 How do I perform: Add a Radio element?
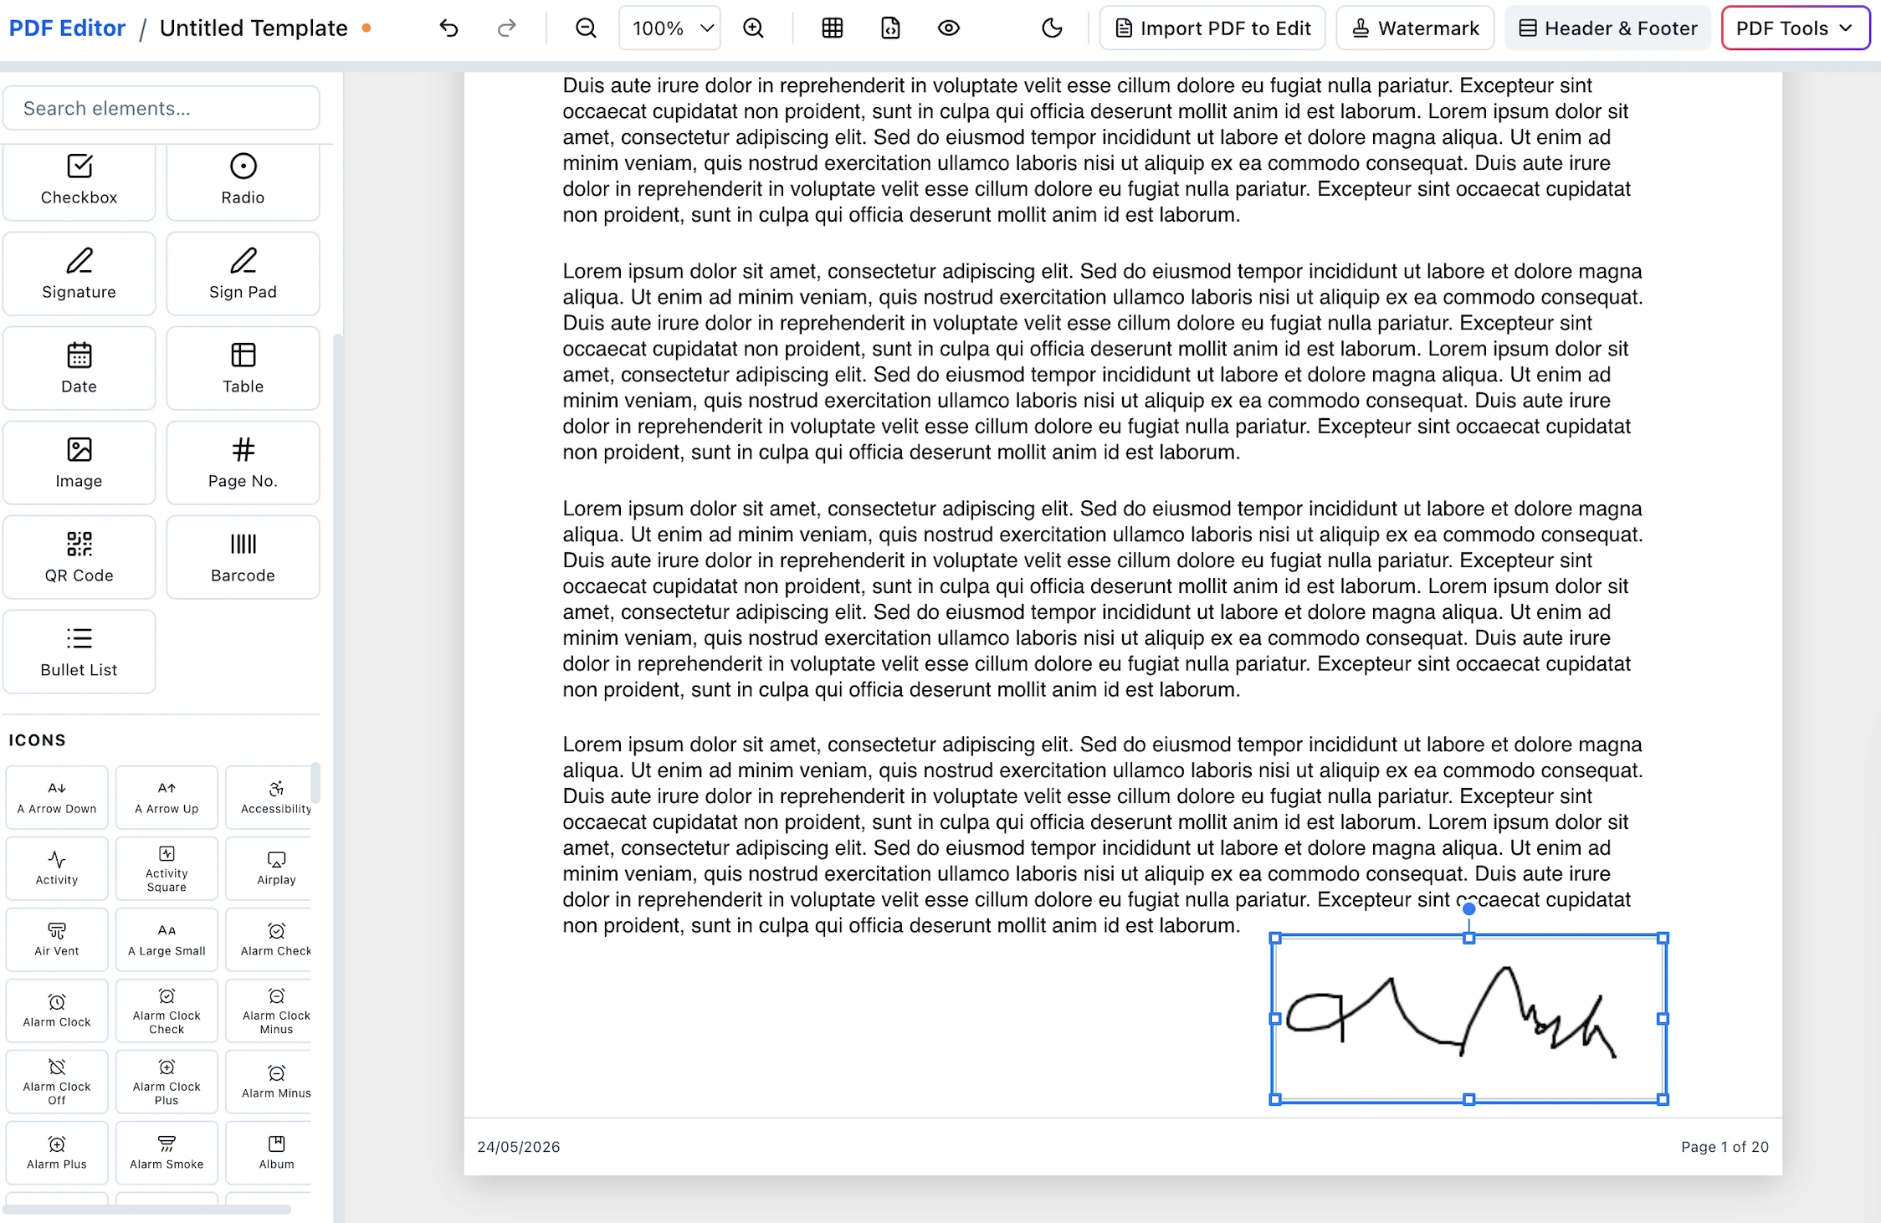pyautogui.click(x=243, y=181)
